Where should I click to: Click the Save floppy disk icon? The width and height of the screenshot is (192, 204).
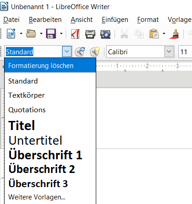(51, 33)
